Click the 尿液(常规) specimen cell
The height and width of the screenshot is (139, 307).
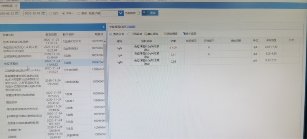coord(73,135)
